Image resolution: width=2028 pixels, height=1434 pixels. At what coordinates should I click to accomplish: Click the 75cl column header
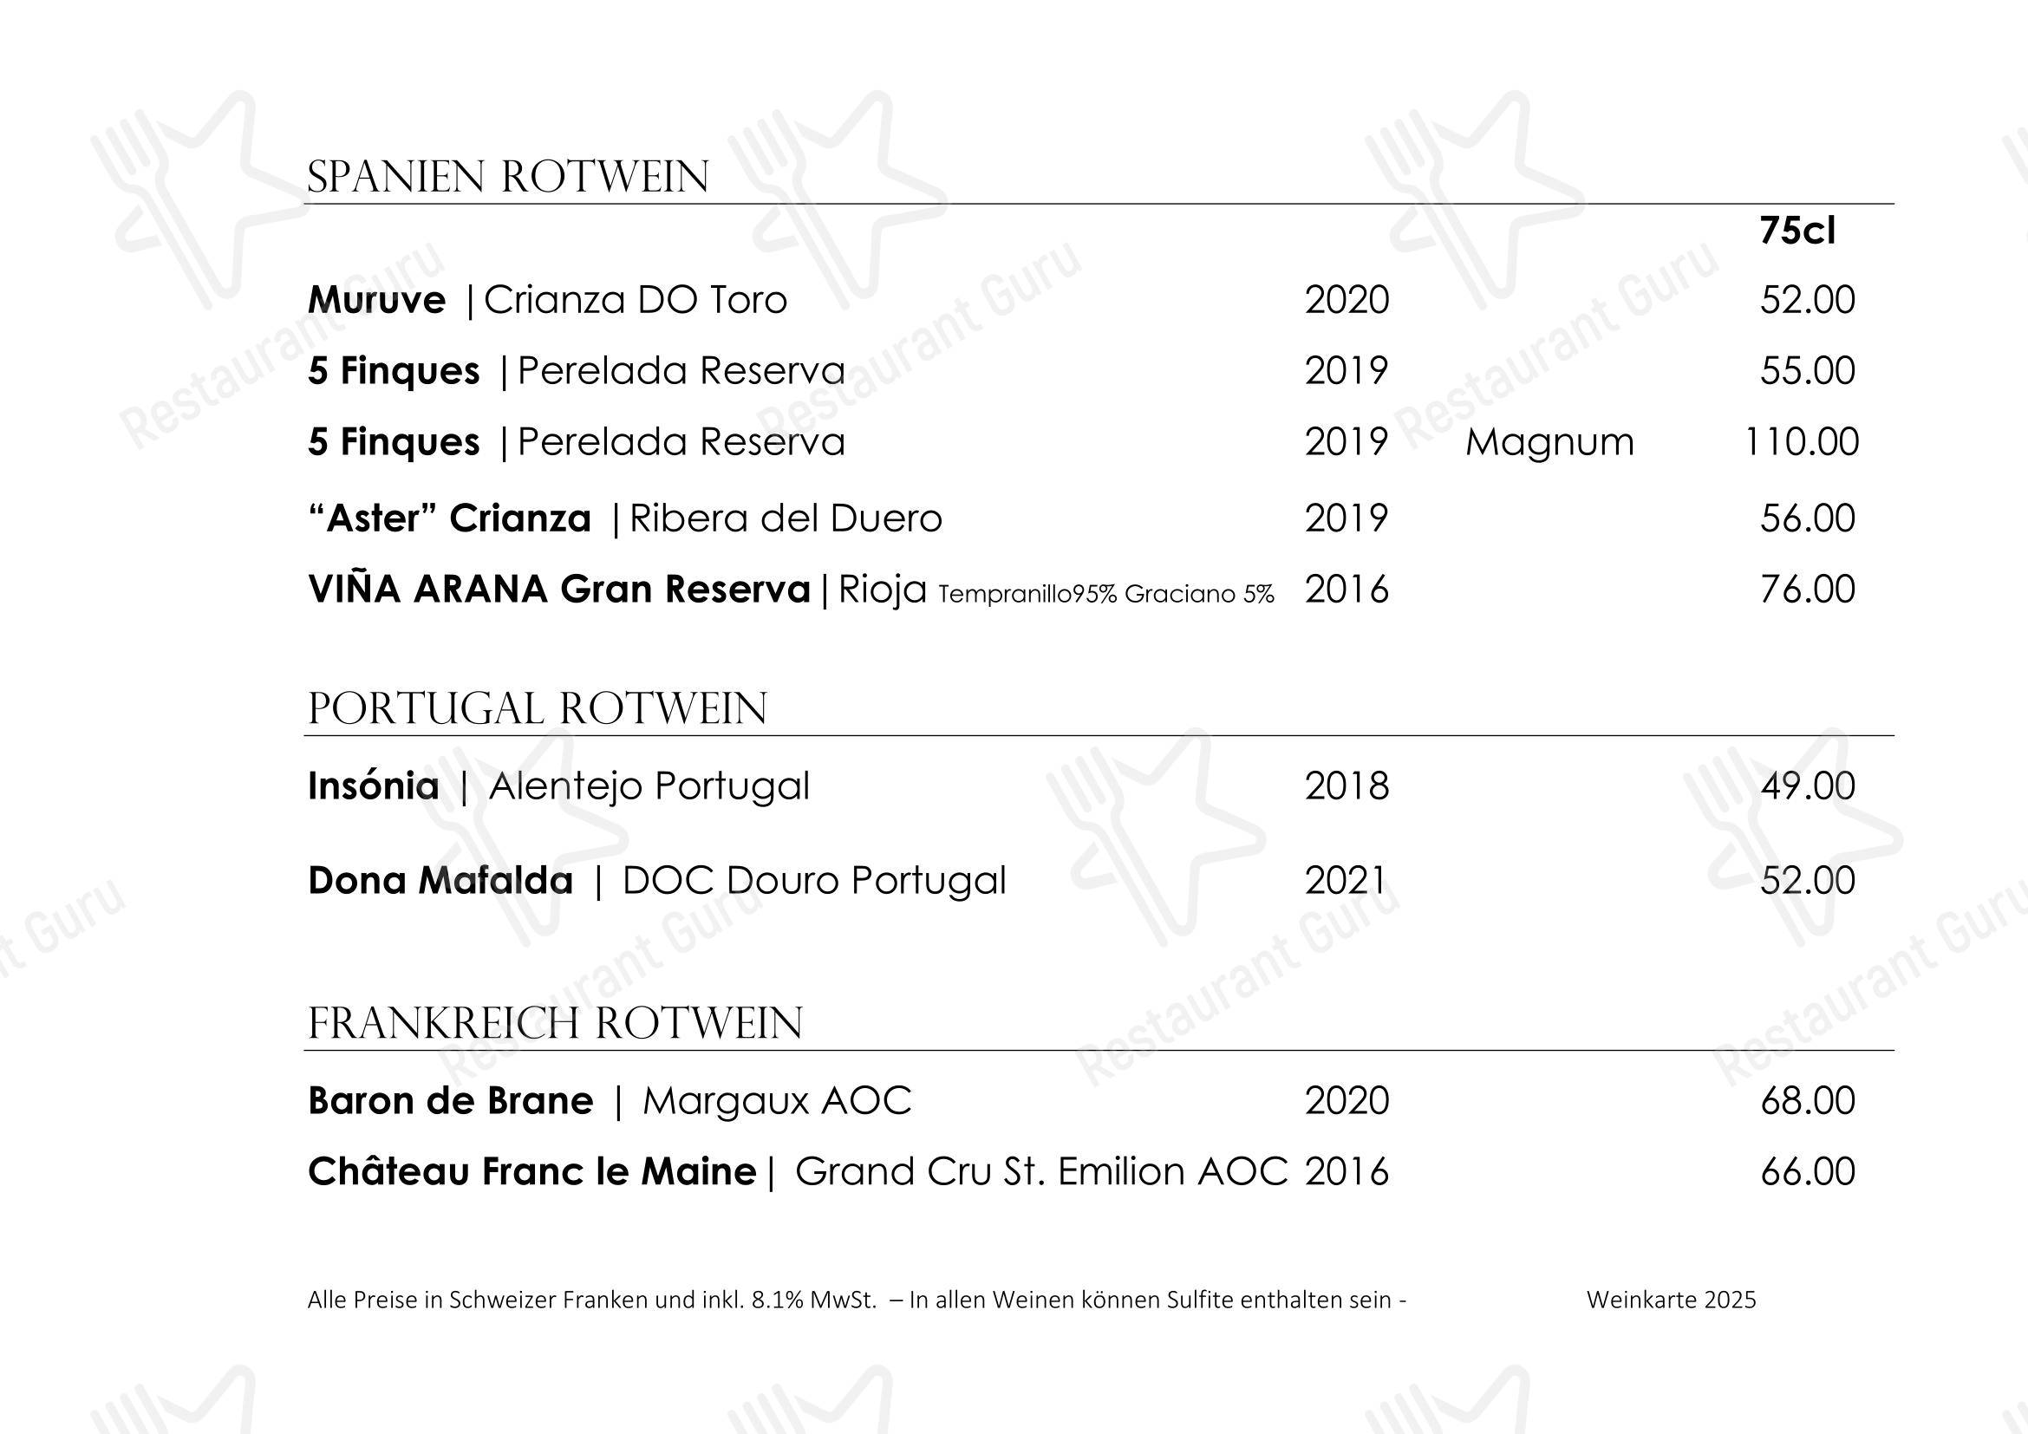pos(1797,231)
